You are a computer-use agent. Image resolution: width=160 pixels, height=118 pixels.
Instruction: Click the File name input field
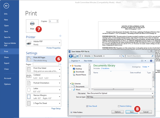point(120,93)
